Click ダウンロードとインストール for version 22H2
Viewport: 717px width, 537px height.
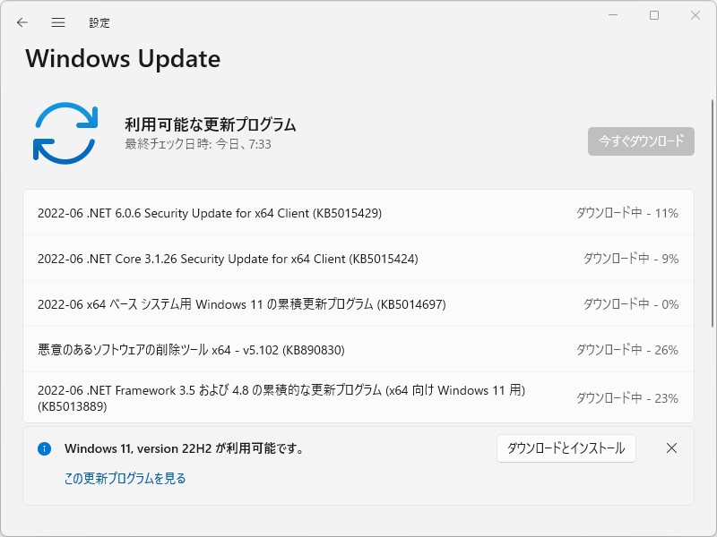[x=567, y=448]
